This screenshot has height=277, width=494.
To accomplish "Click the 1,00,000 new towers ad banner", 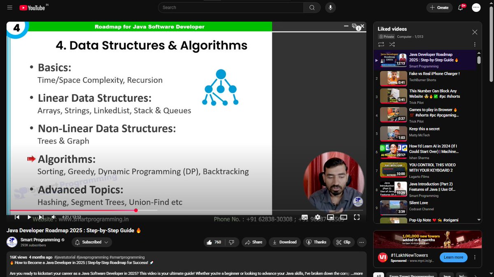I will pyautogui.click(x=427, y=239).
